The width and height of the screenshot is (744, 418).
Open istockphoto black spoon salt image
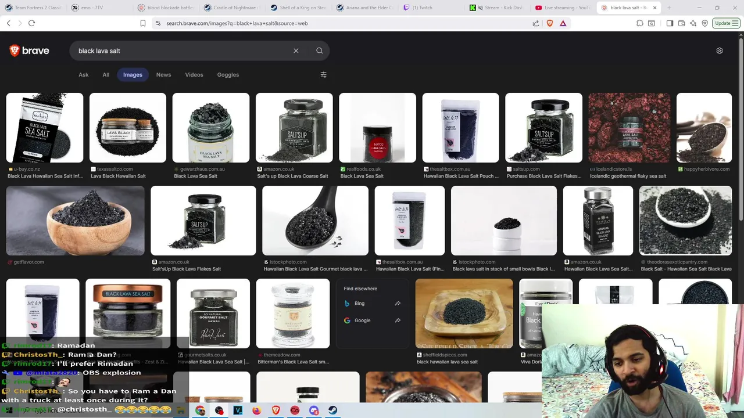click(315, 221)
